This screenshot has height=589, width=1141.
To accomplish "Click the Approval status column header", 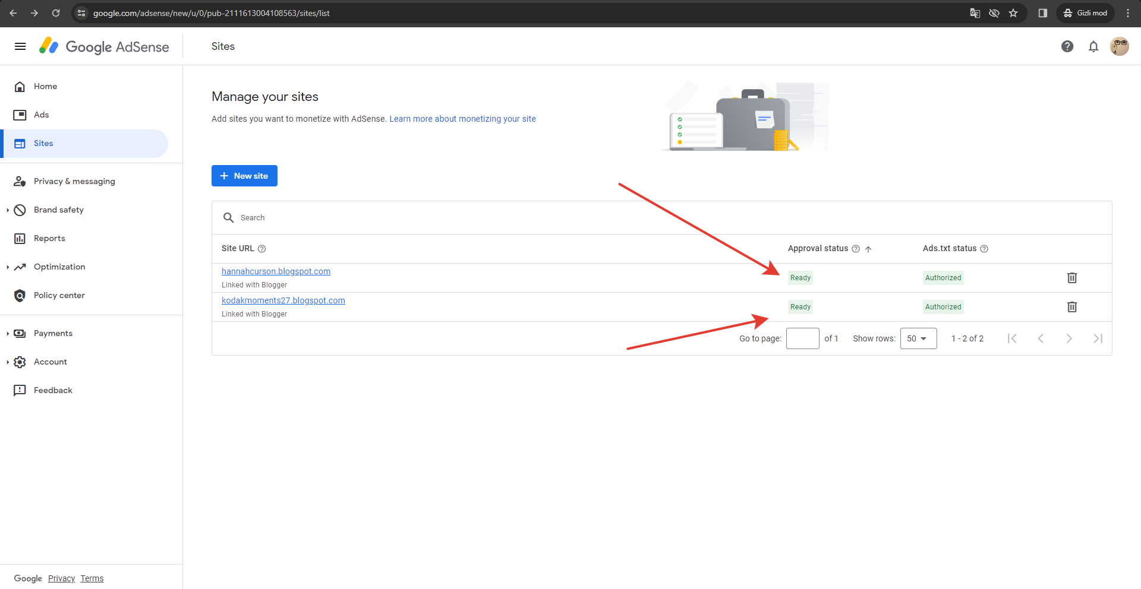I will tap(818, 249).
